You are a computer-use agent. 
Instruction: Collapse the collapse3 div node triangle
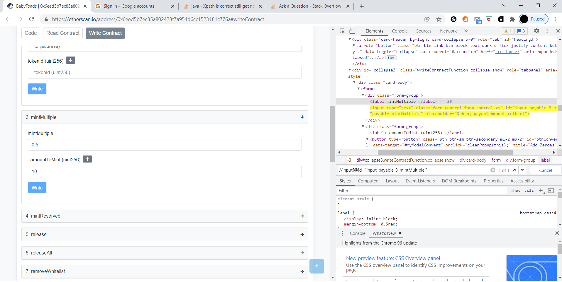coord(350,70)
